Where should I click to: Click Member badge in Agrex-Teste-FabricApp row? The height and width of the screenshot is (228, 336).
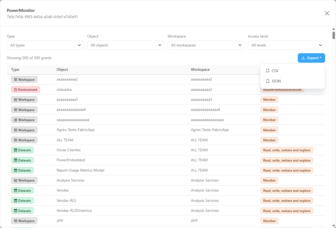269,130
